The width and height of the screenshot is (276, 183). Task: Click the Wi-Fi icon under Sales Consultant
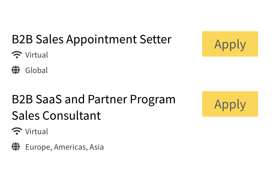click(17, 131)
